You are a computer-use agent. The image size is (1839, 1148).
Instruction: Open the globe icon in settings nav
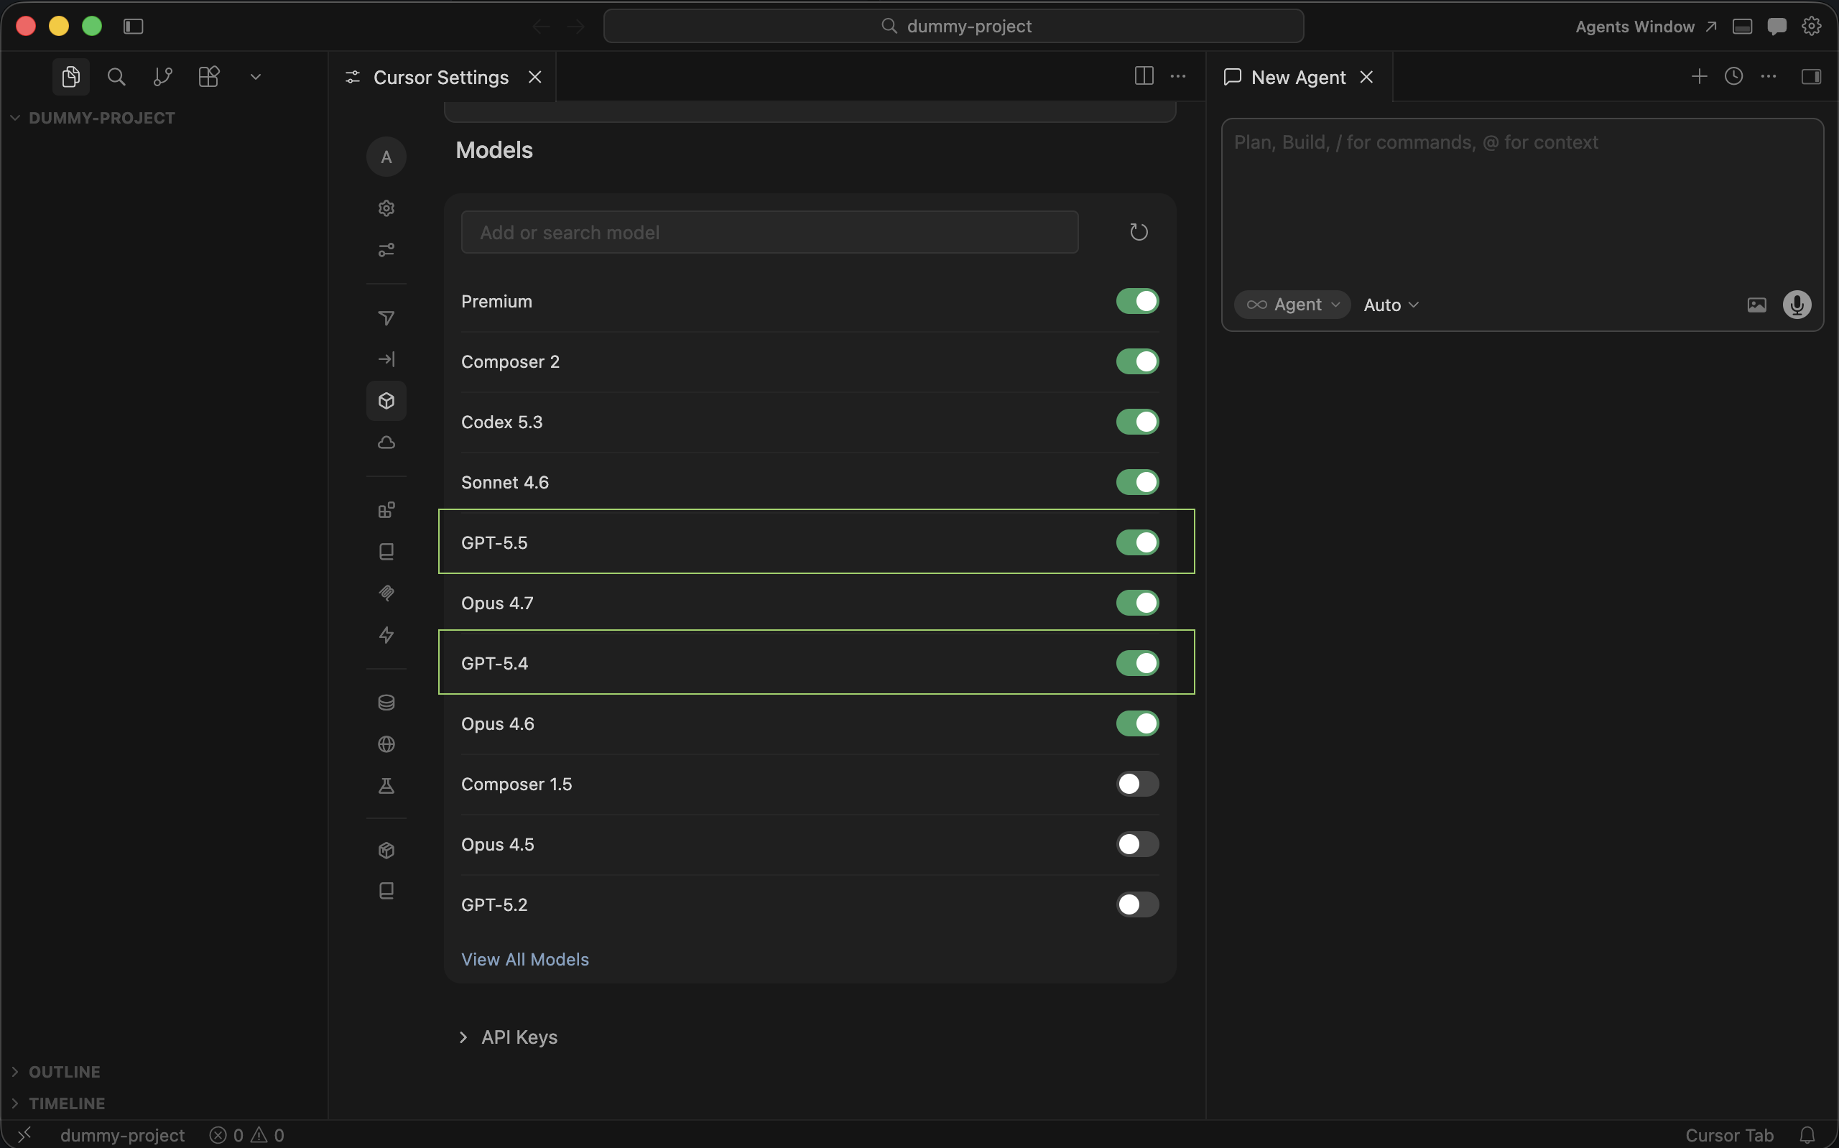tap(386, 744)
